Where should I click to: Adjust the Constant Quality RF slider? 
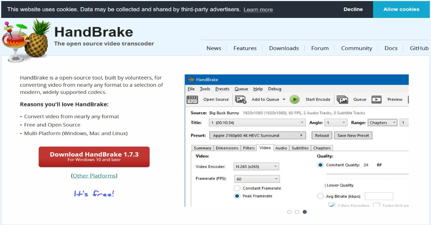pyautogui.click(x=366, y=173)
